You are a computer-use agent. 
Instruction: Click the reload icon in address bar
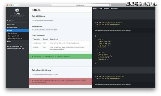tap(109, 5)
